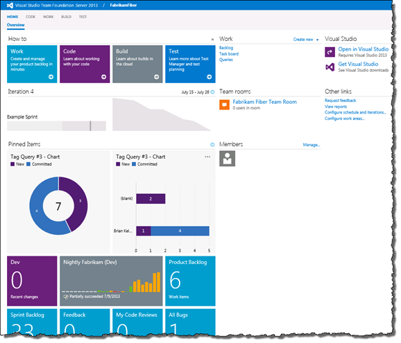Click the Open in Visual Studio link
This screenshot has height=343, width=401.
[x=364, y=49]
